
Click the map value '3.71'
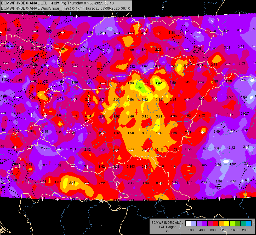(117, 66)
